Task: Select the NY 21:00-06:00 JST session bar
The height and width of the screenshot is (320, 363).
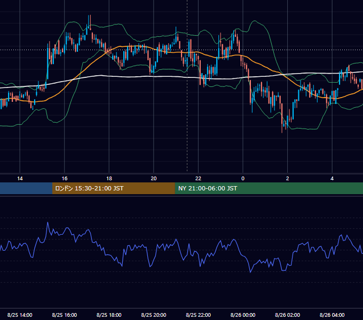Action: pos(269,188)
